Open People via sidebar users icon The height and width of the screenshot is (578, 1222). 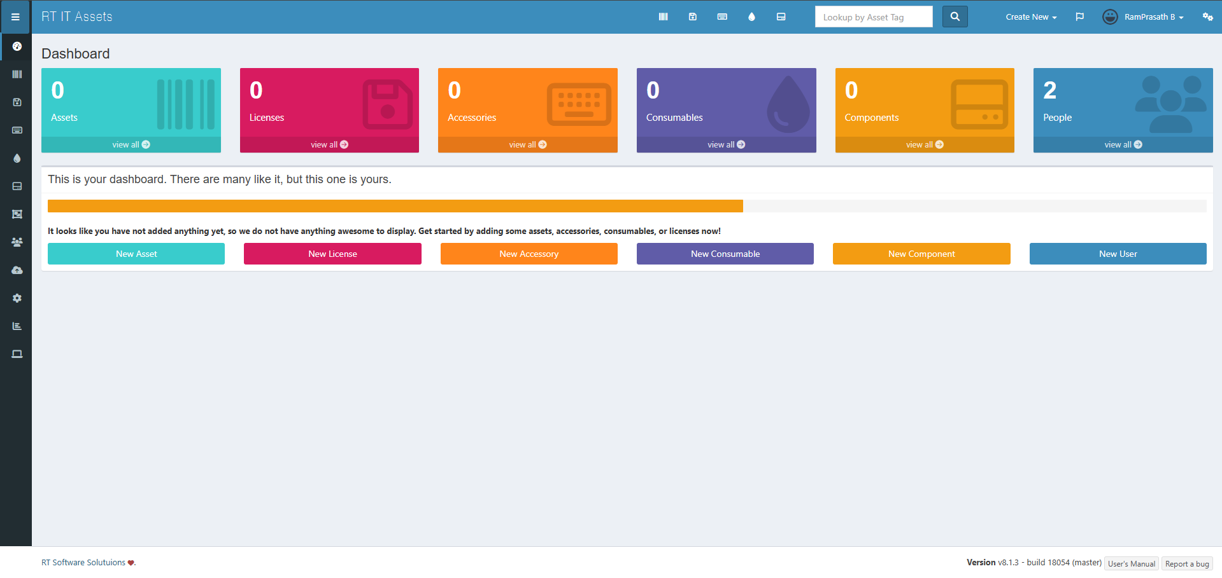17,242
